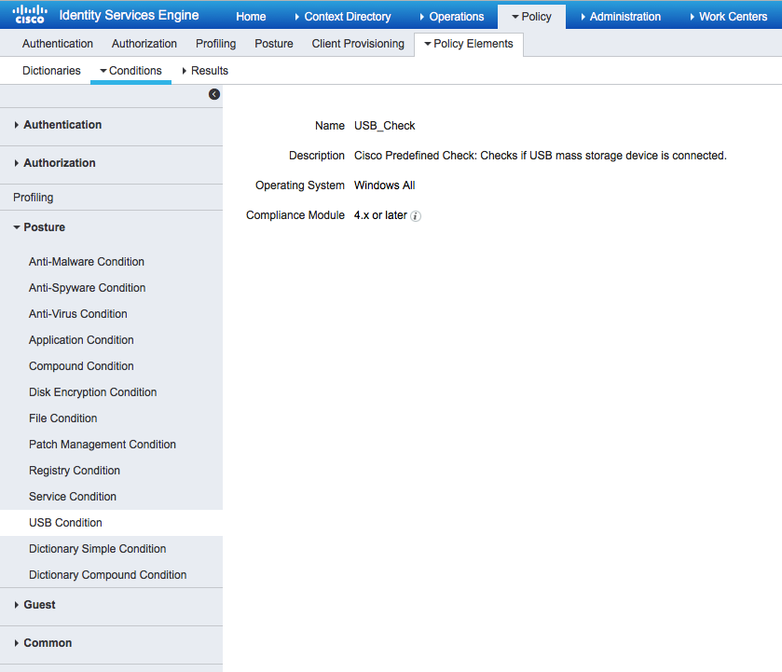Open Compound Condition

81,365
